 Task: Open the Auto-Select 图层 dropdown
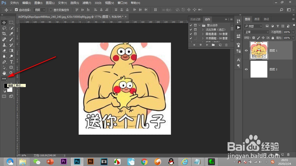coord(40,10)
